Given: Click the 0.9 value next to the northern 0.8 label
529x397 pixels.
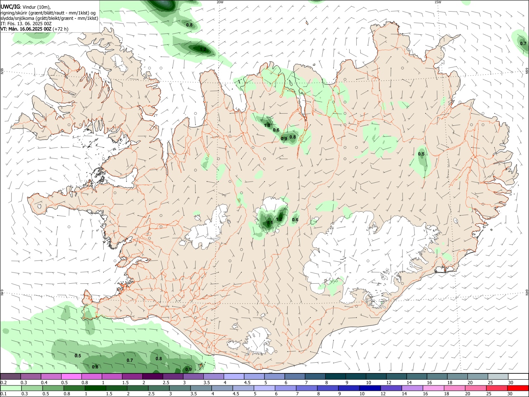Looking at the screenshot, I should coord(284,139).
